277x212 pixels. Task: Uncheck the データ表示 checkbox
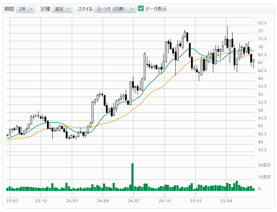pyautogui.click(x=141, y=9)
